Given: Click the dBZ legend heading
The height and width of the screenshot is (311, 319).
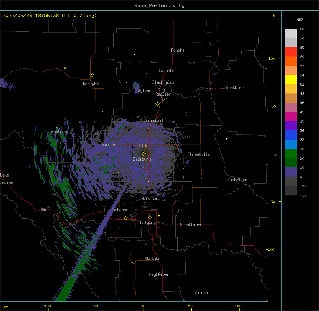Looking at the screenshot, I should point(300,20).
